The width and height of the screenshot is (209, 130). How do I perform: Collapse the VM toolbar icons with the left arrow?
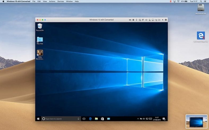(163, 20)
